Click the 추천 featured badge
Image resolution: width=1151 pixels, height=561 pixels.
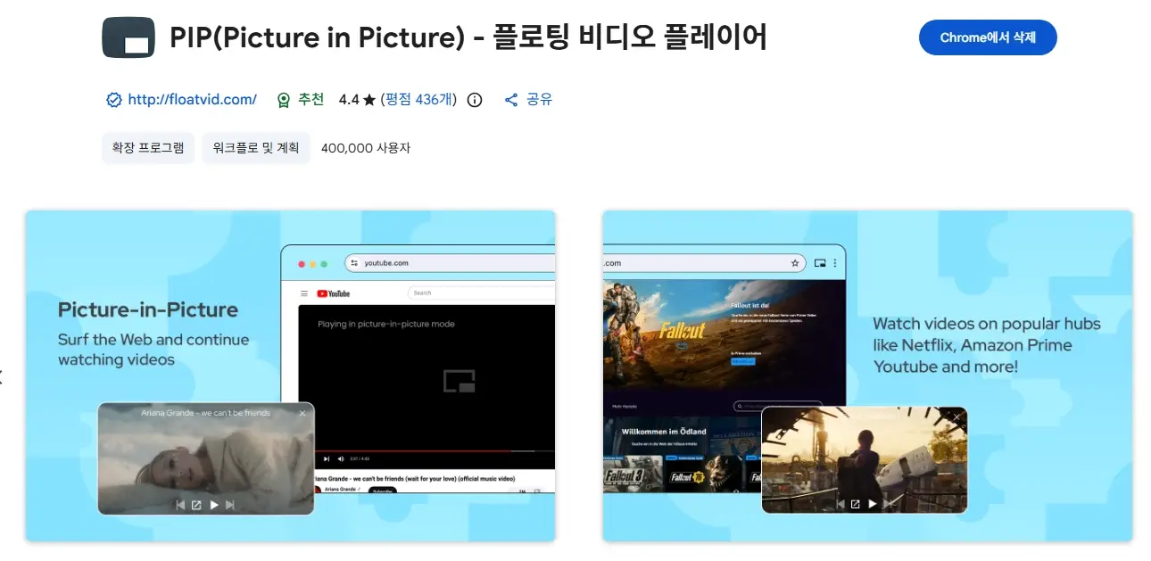click(x=301, y=100)
